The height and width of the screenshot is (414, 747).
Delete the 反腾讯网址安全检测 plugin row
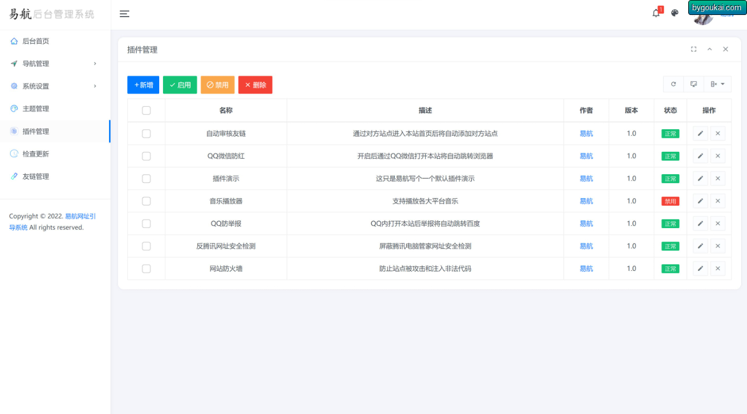pos(718,246)
